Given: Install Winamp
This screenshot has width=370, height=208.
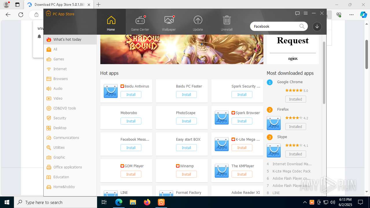Looking at the screenshot, I should [x=186, y=174].
